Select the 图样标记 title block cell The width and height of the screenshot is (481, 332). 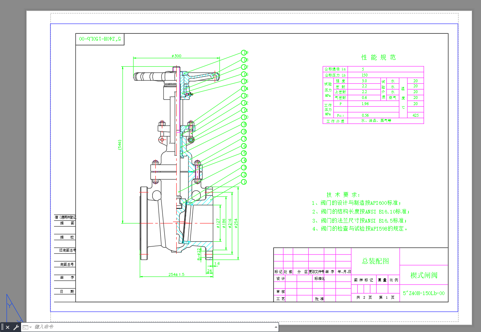tap(363, 280)
